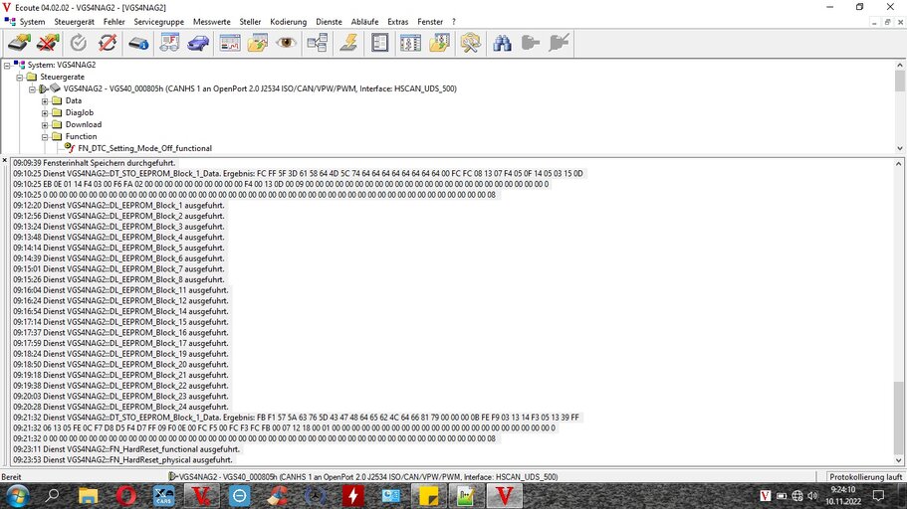
Task: Click the tree panel scroll down arrow
Action: [x=899, y=148]
